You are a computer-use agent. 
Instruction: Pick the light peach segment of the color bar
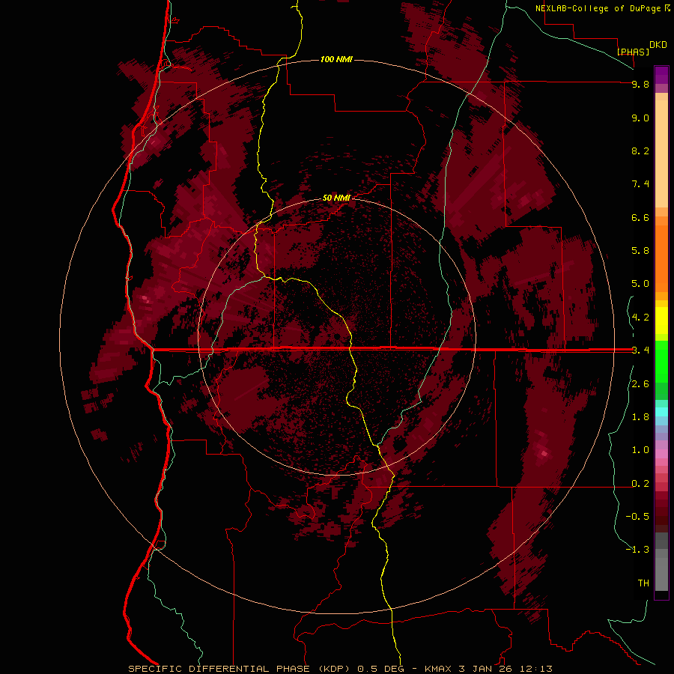pos(661,154)
